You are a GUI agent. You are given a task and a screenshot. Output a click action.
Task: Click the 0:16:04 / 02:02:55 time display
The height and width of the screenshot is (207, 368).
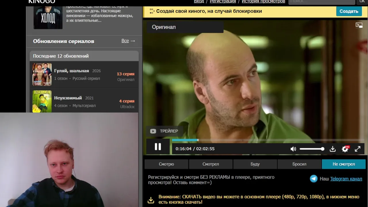click(x=195, y=149)
